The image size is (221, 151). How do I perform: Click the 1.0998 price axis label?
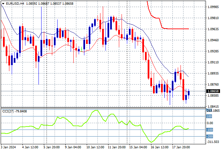213,7
